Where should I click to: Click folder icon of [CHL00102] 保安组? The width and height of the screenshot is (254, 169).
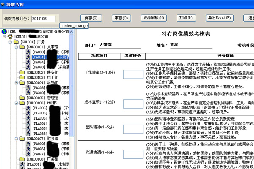[x=22, y=72]
